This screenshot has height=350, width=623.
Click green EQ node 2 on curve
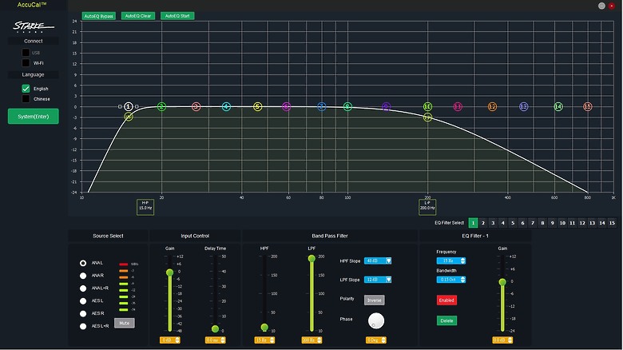coord(161,106)
